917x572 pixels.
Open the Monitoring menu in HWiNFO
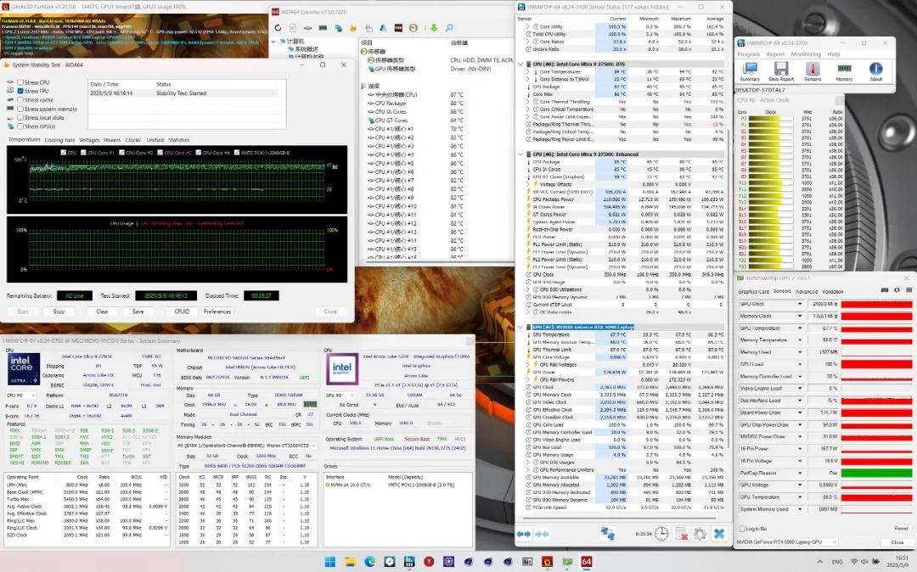806,54
